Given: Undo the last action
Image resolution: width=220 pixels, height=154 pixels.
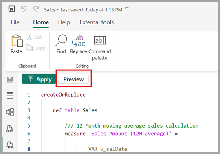Looking at the screenshot, I should point(24,9).
